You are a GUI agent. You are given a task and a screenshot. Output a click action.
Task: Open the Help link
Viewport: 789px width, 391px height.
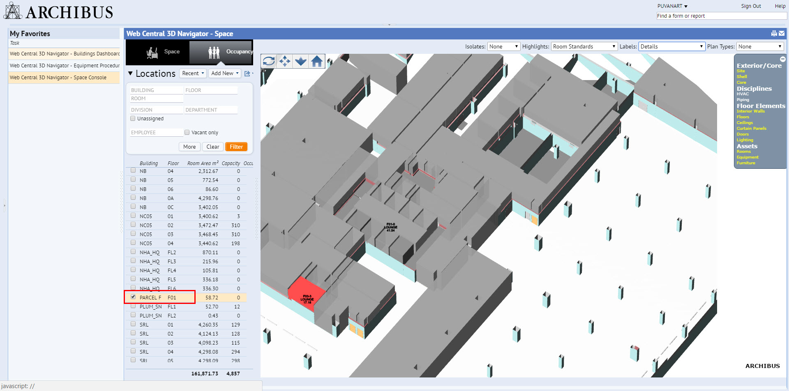(x=780, y=6)
